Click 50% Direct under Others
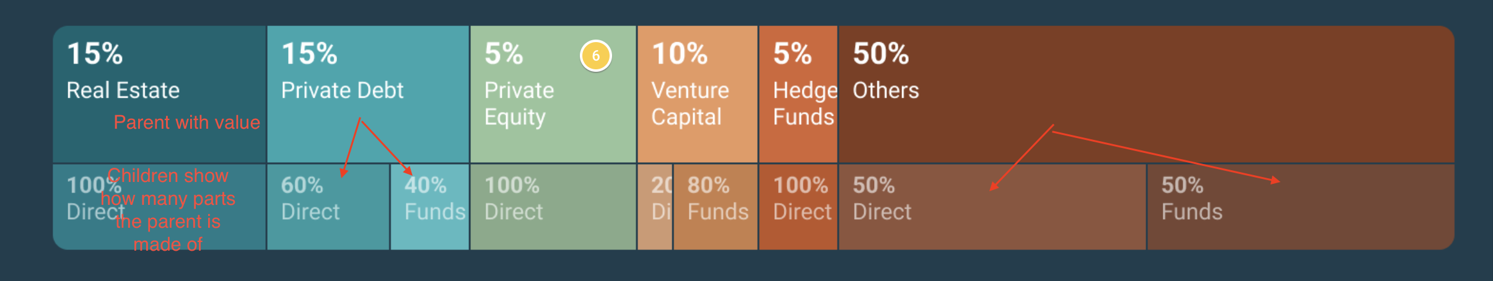The height and width of the screenshot is (281, 1493). (x=992, y=207)
